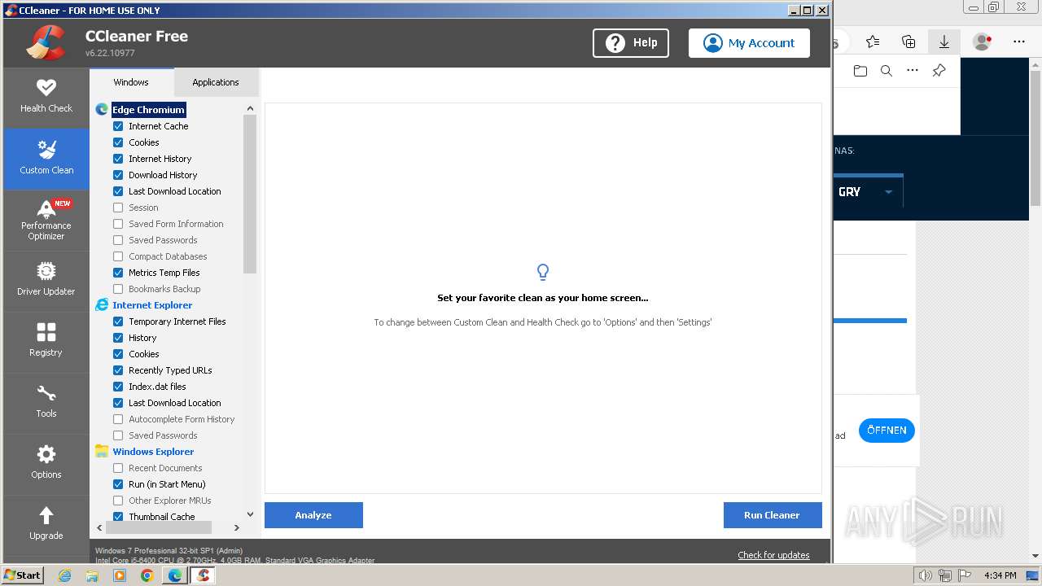Select Internet Explorer category header
This screenshot has height=586, width=1042.
pos(152,305)
